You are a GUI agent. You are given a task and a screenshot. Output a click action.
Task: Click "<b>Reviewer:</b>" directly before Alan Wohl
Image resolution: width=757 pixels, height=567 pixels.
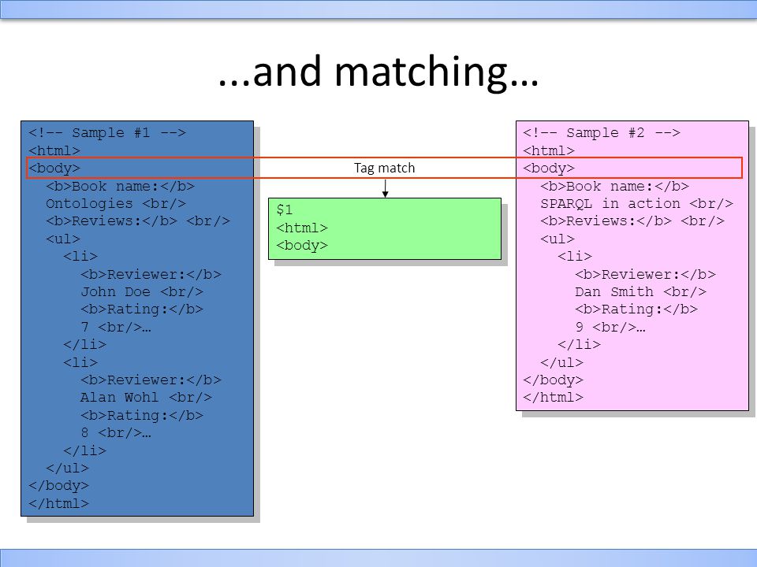click(x=151, y=380)
